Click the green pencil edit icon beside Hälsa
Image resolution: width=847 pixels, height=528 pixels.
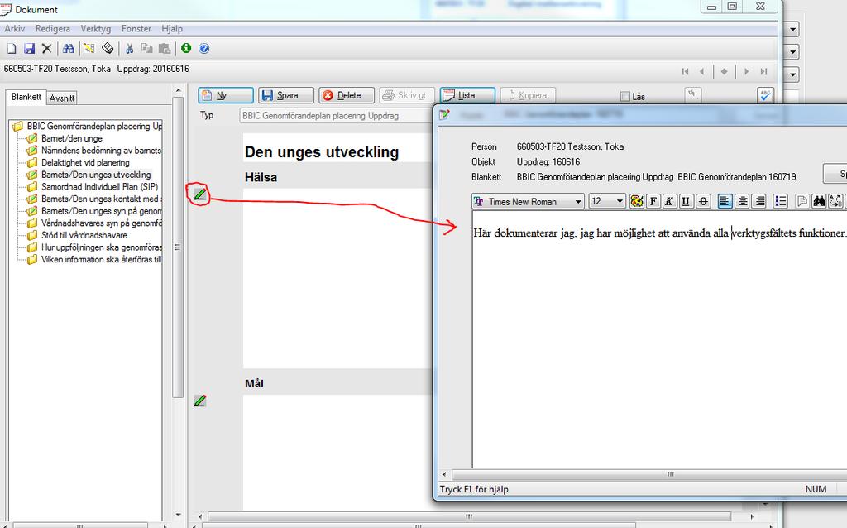tap(200, 194)
